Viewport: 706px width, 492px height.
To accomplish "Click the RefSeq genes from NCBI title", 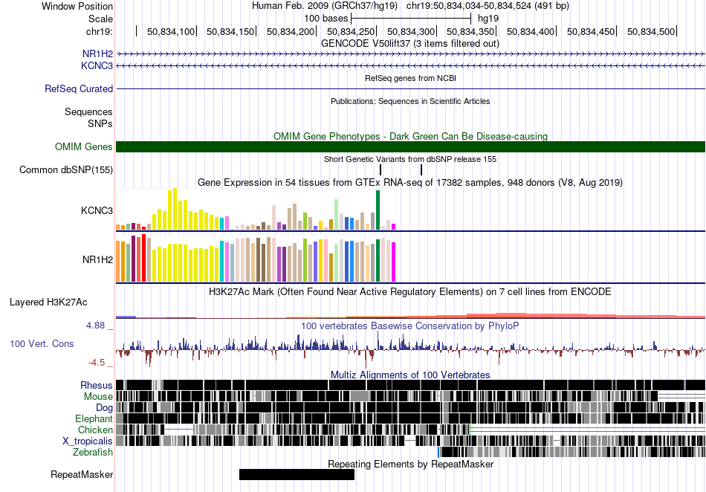I will pos(410,78).
